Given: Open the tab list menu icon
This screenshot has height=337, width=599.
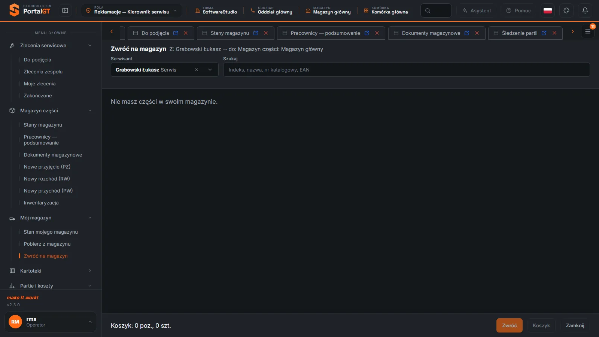Looking at the screenshot, I should 588,32.
